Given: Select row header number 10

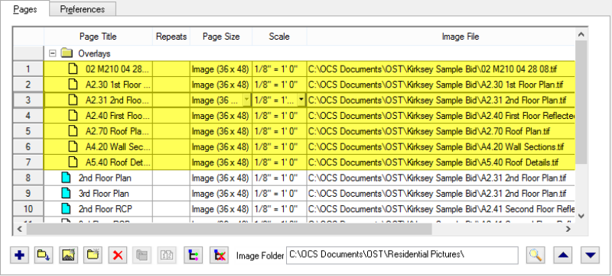Looking at the screenshot, I should point(28,209).
